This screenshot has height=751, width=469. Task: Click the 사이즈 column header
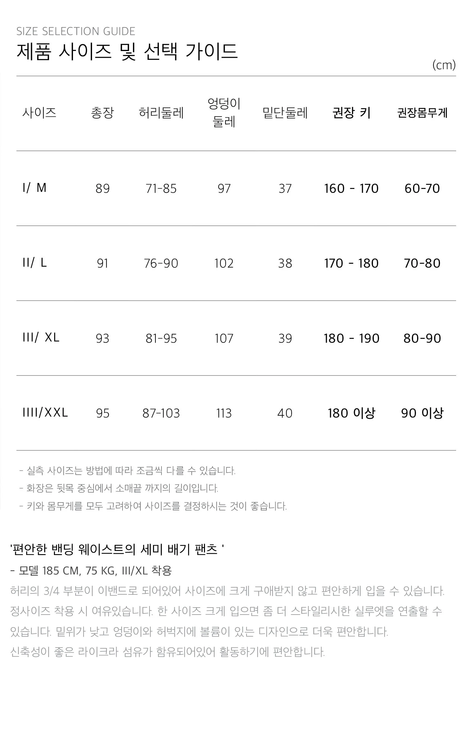click(x=39, y=112)
